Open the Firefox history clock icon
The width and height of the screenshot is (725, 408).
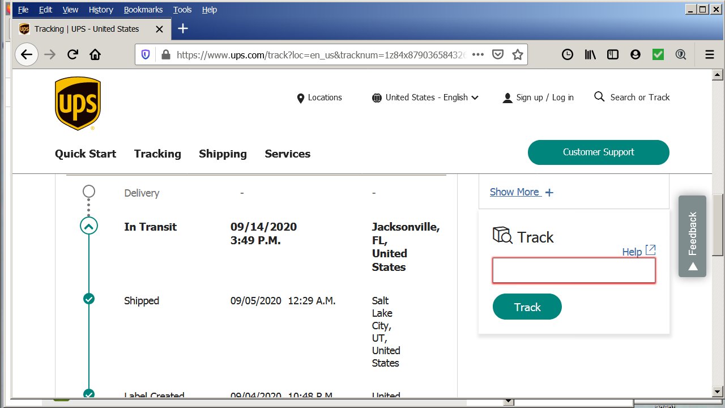[x=567, y=54]
